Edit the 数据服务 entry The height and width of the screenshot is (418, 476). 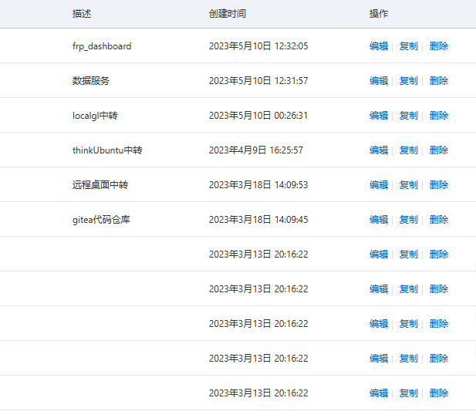[378, 81]
